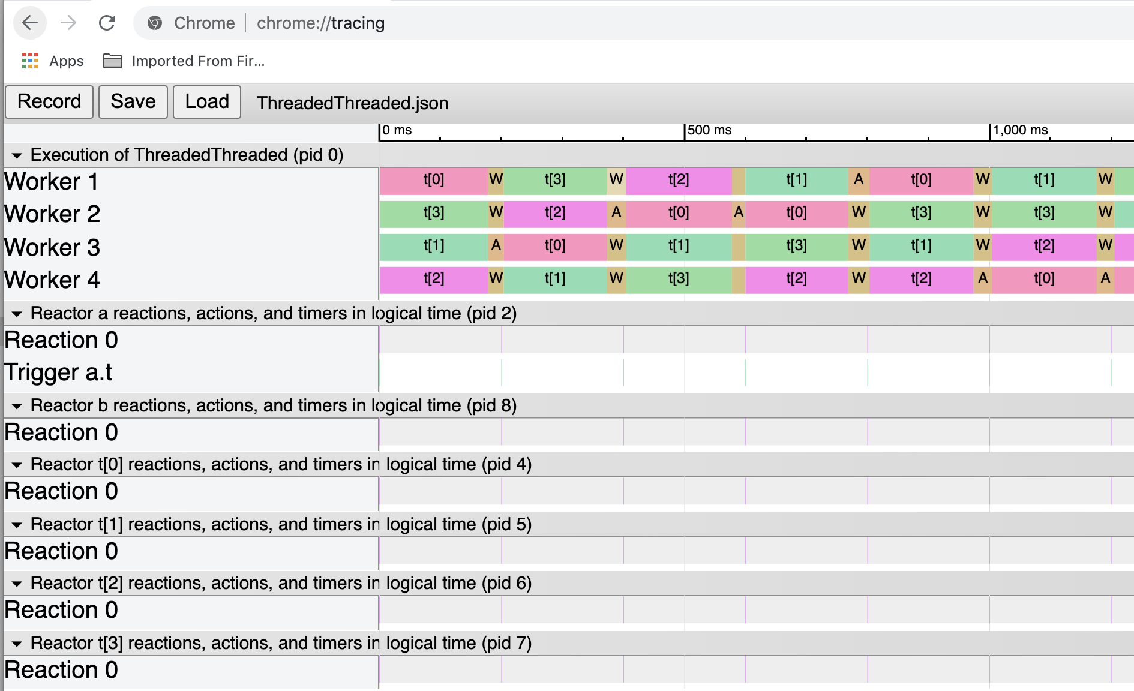
Task: Select the first t[2] slice in Worker 4
Action: pyautogui.click(x=433, y=279)
